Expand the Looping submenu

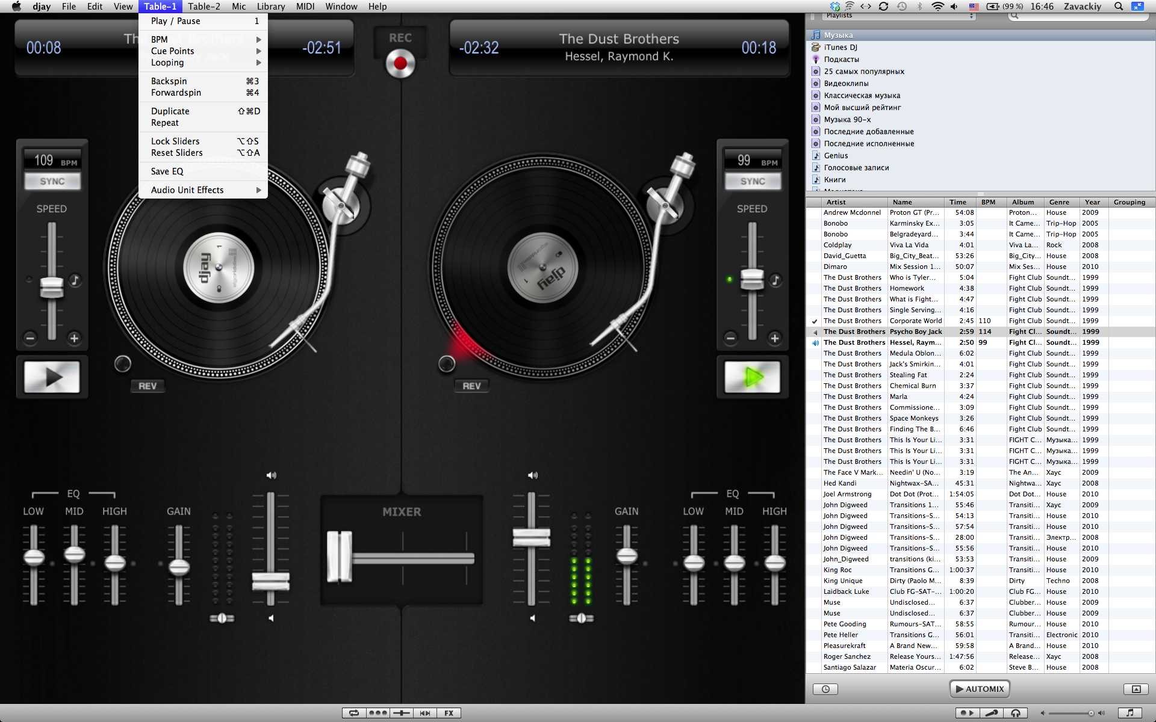[x=203, y=63]
